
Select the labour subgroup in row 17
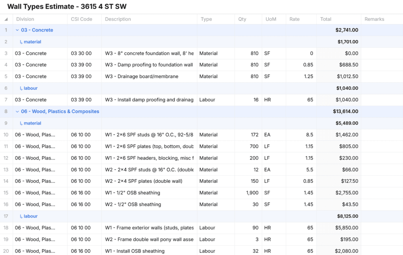tap(30, 216)
